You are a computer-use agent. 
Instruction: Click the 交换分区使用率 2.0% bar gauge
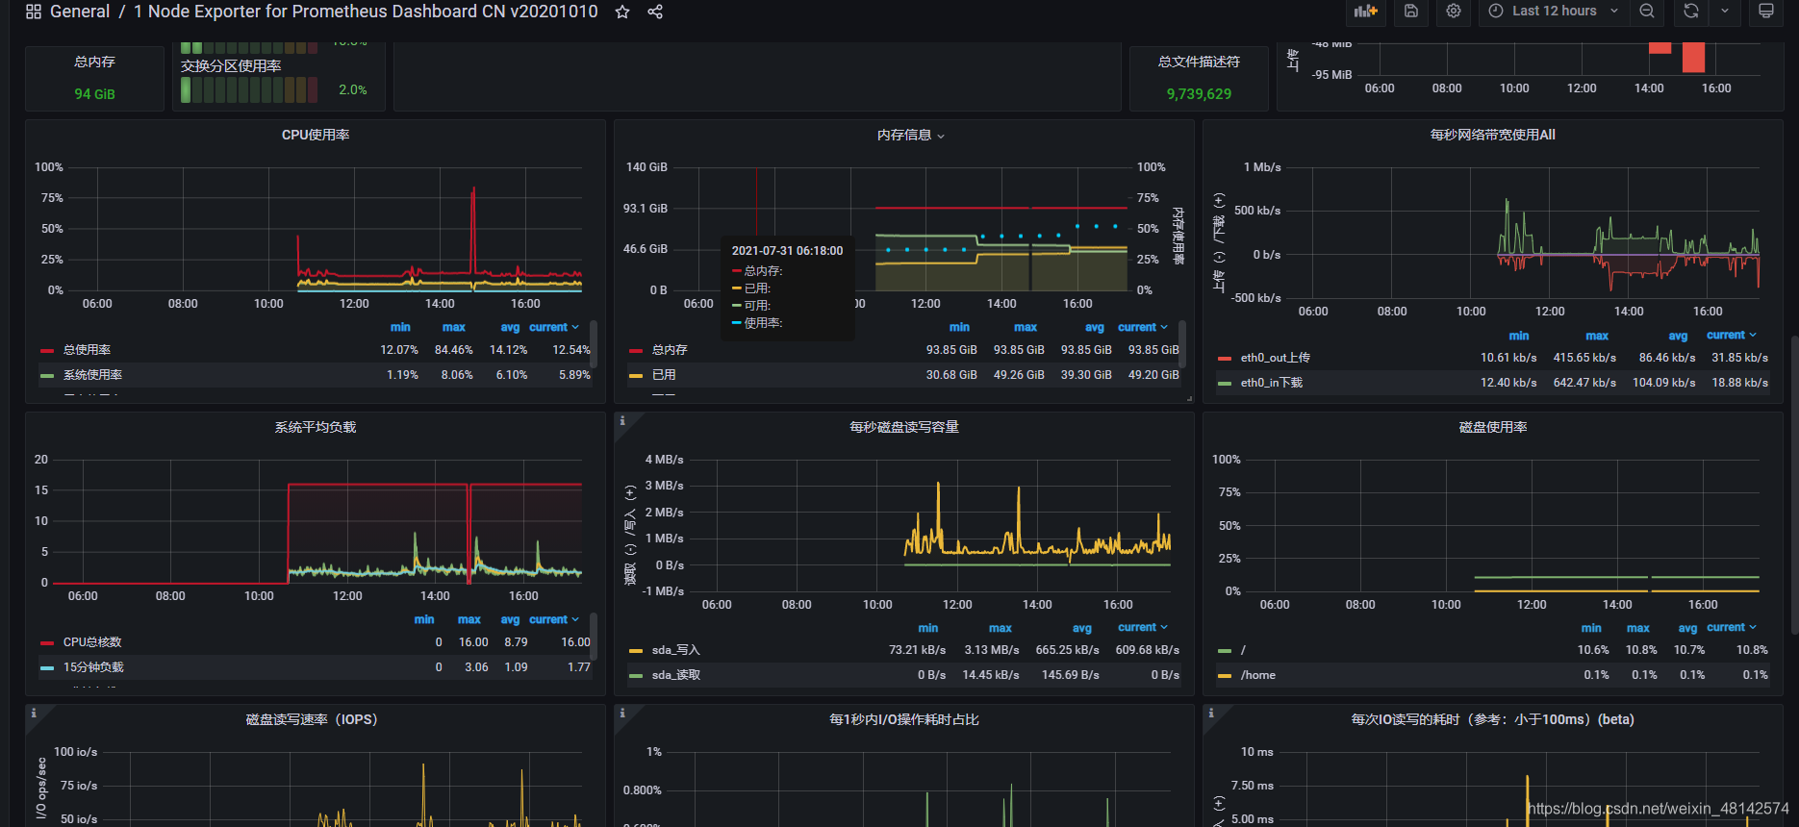click(x=274, y=89)
